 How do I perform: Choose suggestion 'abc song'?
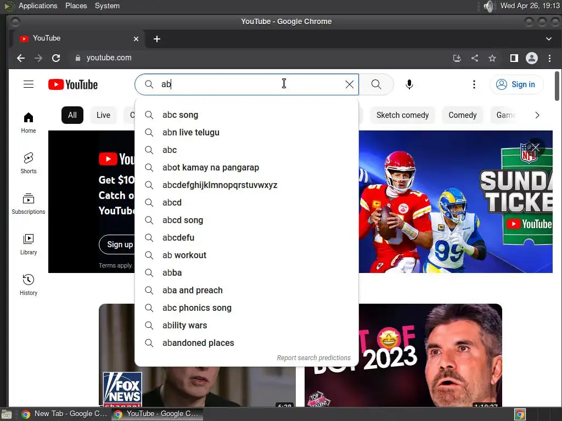click(246, 115)
